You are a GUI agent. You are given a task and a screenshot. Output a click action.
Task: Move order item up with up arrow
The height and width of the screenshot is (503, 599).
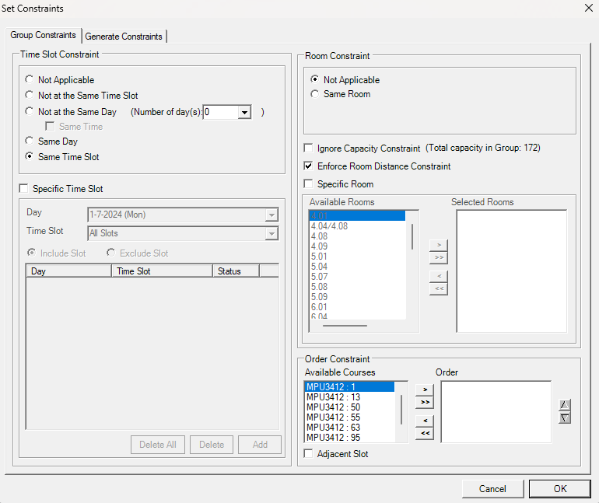tap(565, 405)
